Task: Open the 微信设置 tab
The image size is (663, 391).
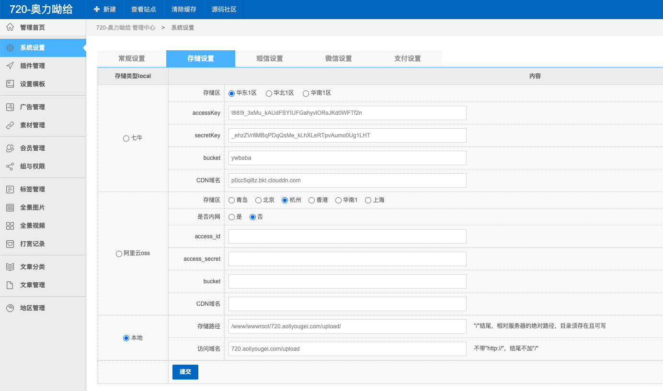Action: (339, 58)
